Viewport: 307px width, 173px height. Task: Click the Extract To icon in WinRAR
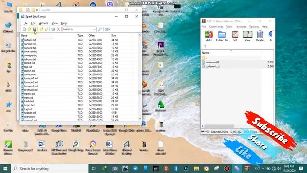click(222, 36)
